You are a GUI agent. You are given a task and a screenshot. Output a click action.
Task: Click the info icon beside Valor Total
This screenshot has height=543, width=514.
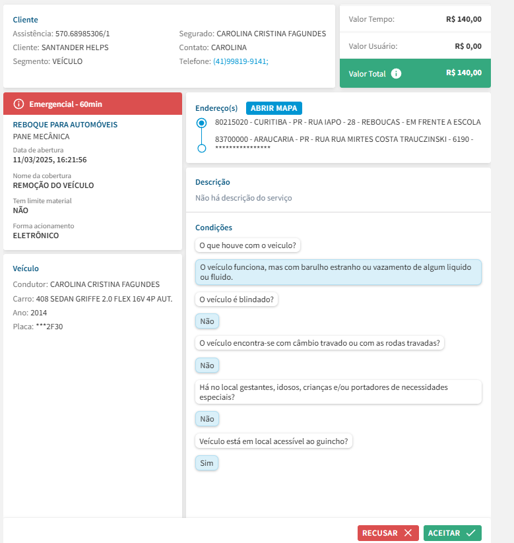pyautogui.click(x=396, y=74)
